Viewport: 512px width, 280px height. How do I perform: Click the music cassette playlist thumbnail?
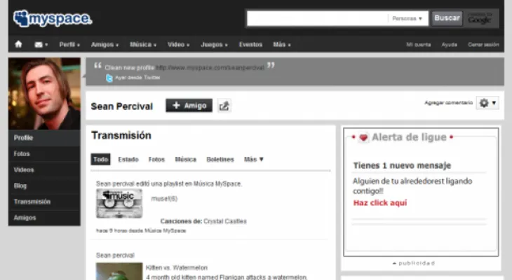click(119, 204)
